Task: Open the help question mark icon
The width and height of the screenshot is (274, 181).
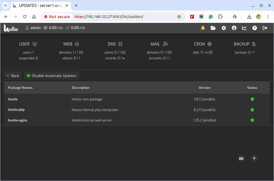Action: [255, 28]
